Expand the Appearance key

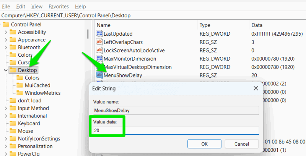click(6, 40)
